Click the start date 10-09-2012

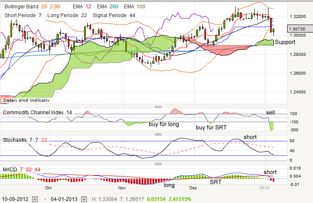[15, 199]
